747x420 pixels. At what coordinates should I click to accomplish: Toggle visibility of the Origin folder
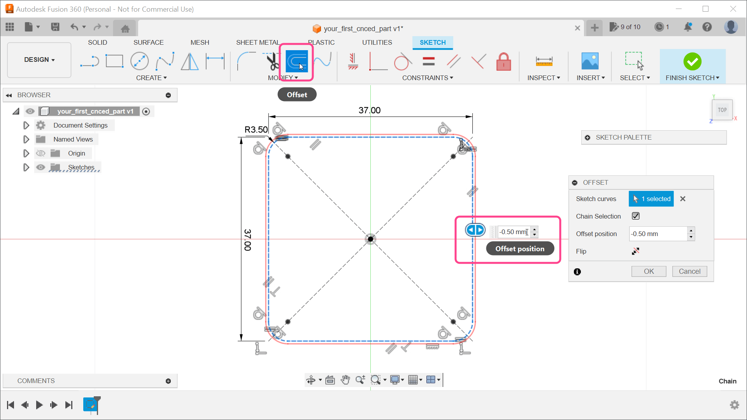tap(40, 153)
